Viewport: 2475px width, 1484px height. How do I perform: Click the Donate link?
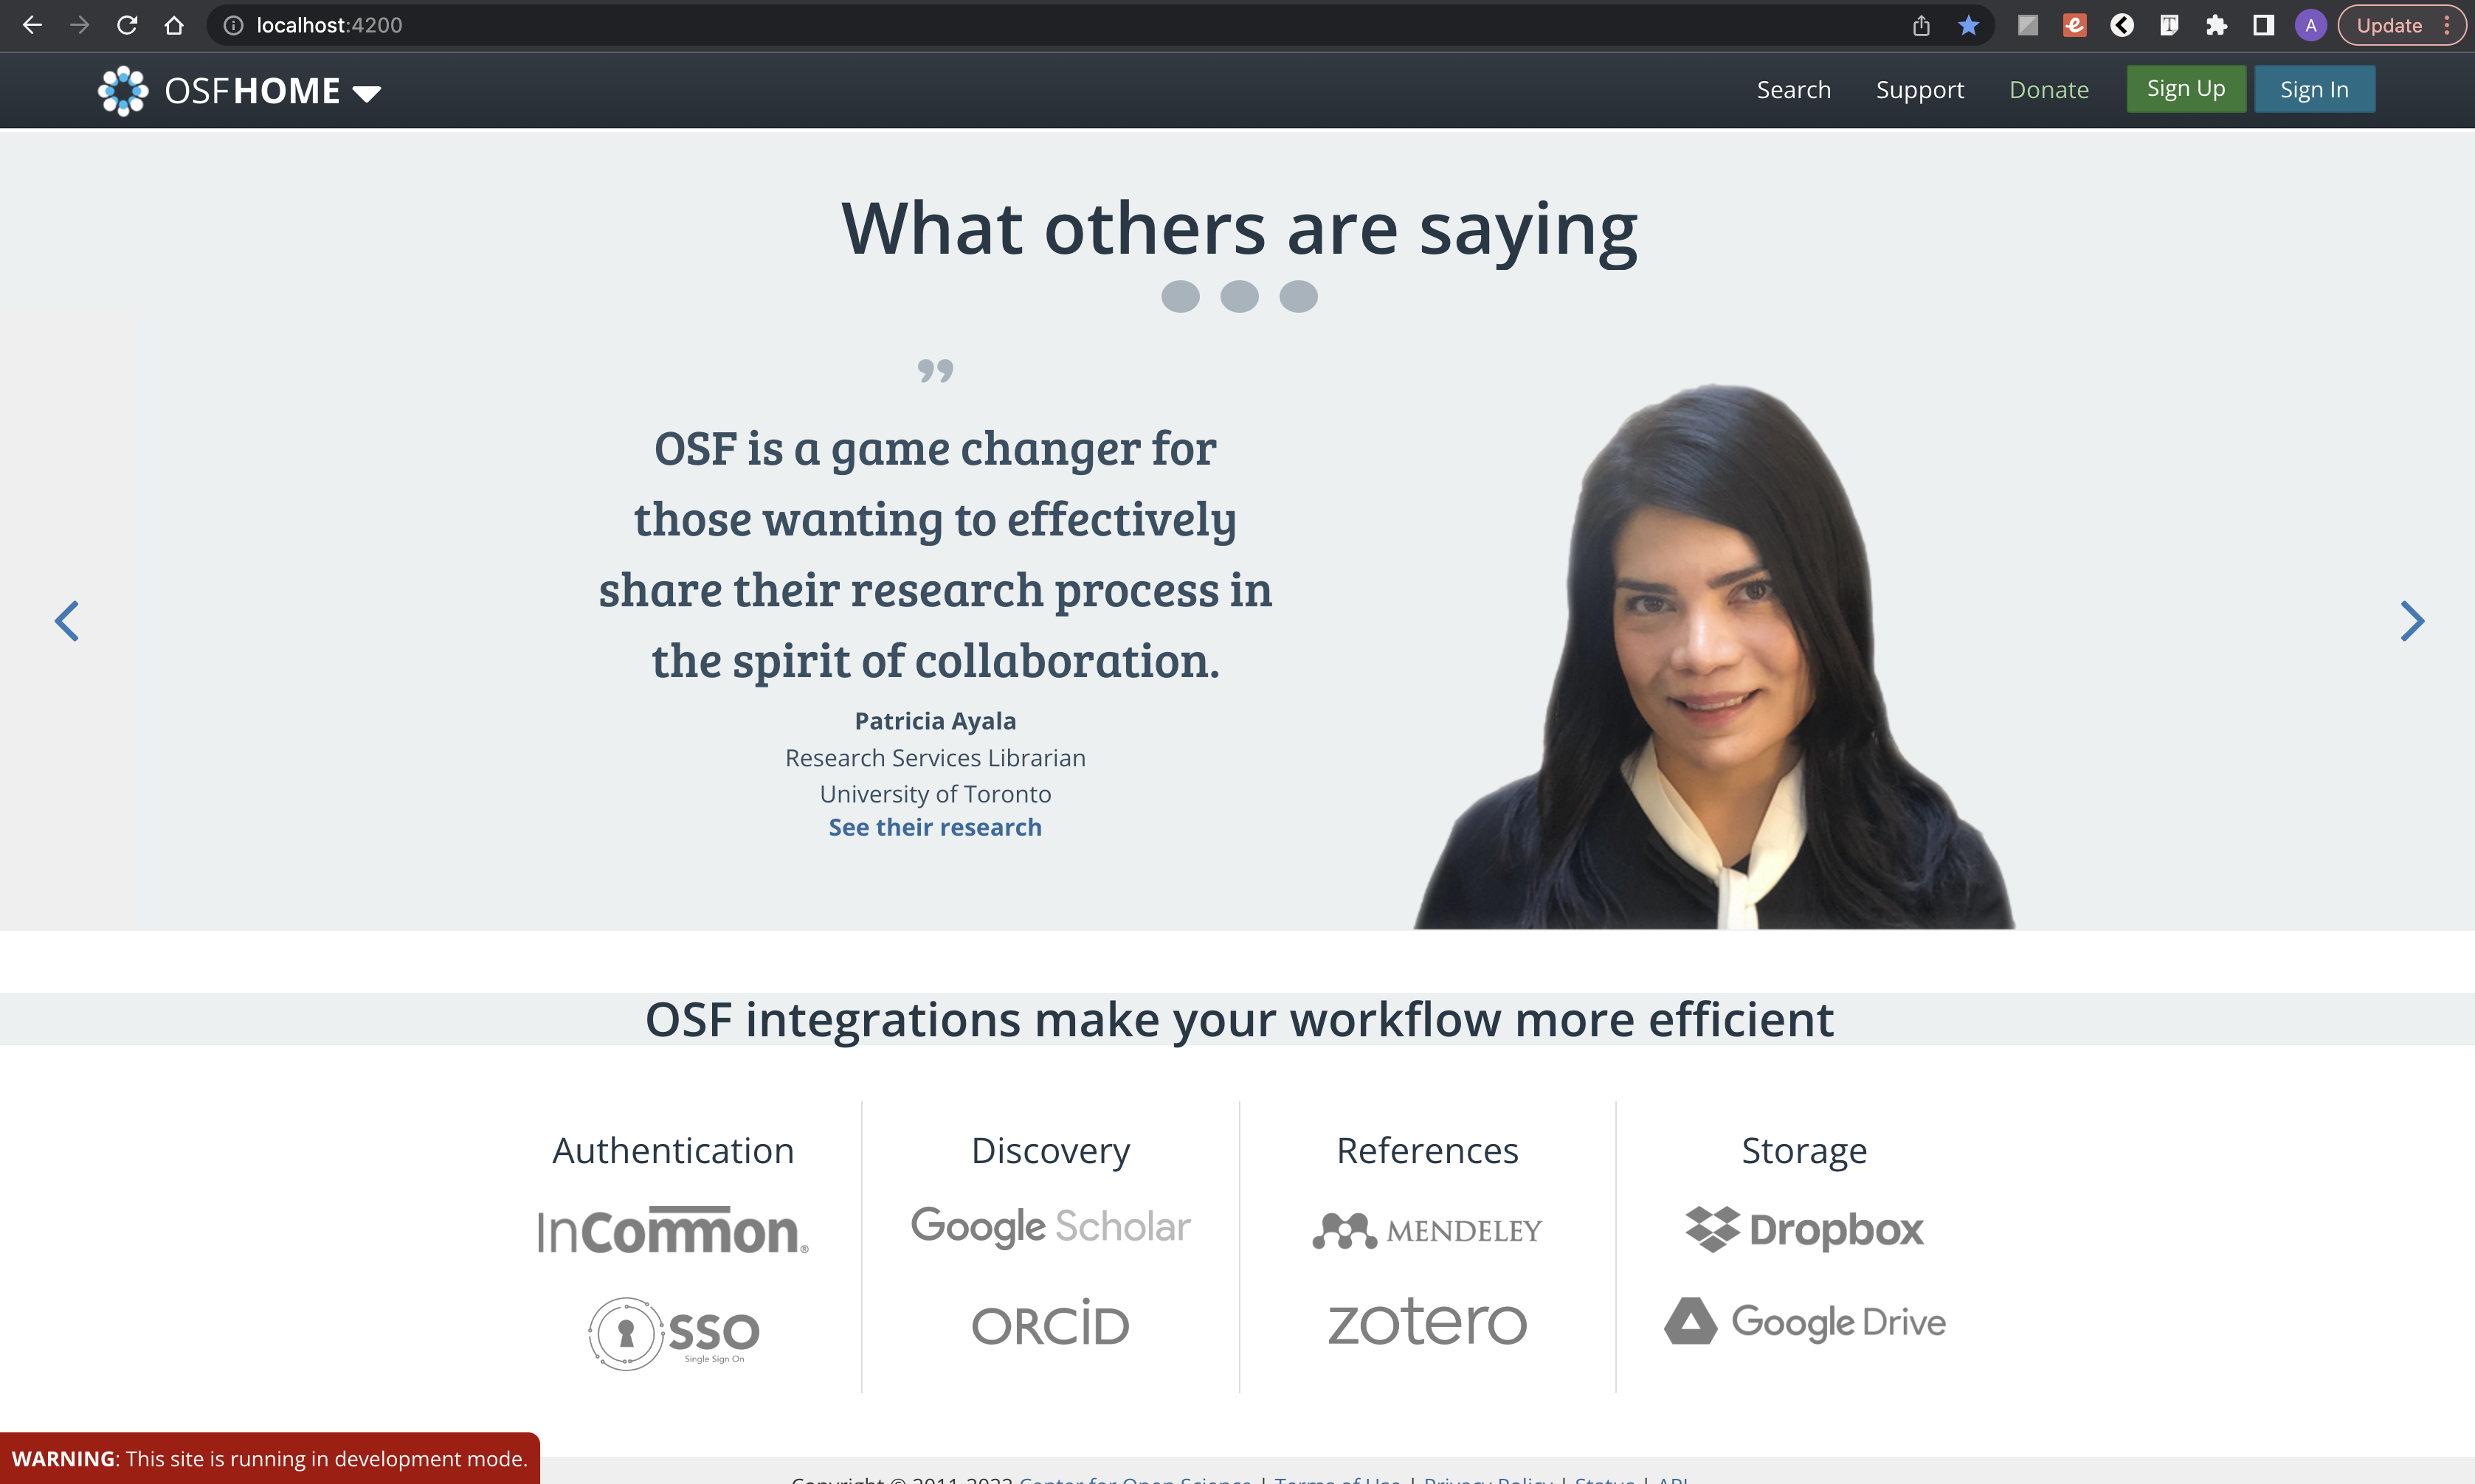click(2048, 90)
